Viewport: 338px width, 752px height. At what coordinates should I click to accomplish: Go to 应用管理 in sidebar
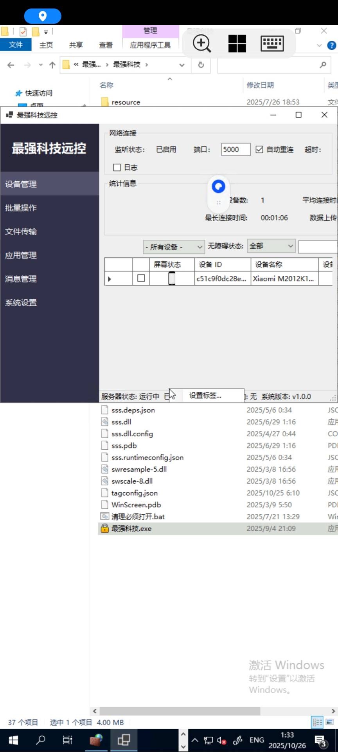coord(50,255)
